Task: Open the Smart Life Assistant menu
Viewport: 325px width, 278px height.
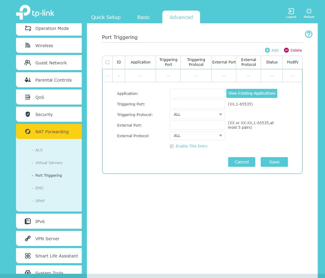Action: pyautogui.click(x=49, y=256)
